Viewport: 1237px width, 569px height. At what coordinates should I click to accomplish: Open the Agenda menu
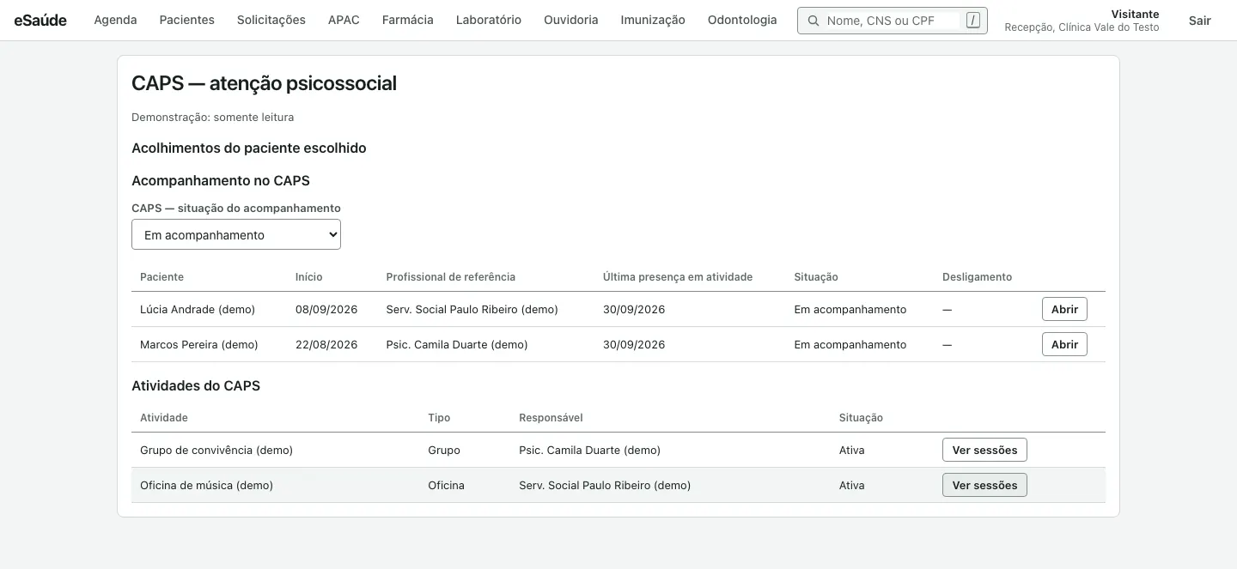click(115, 20)
